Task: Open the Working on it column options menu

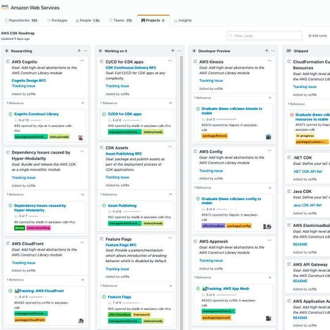Action: (x=179, y=51)
